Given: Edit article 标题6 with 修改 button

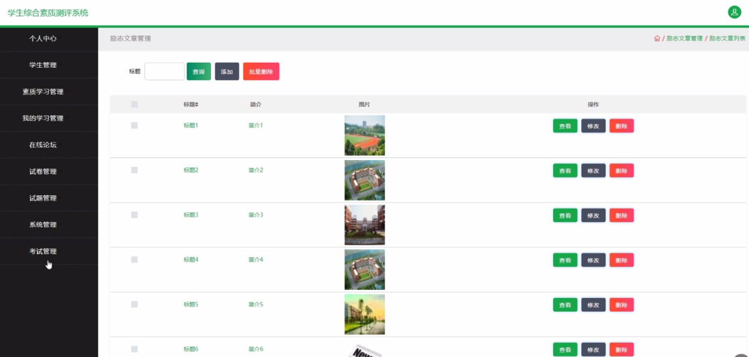Looking at the screenshot, I should (x=593, y=349).
